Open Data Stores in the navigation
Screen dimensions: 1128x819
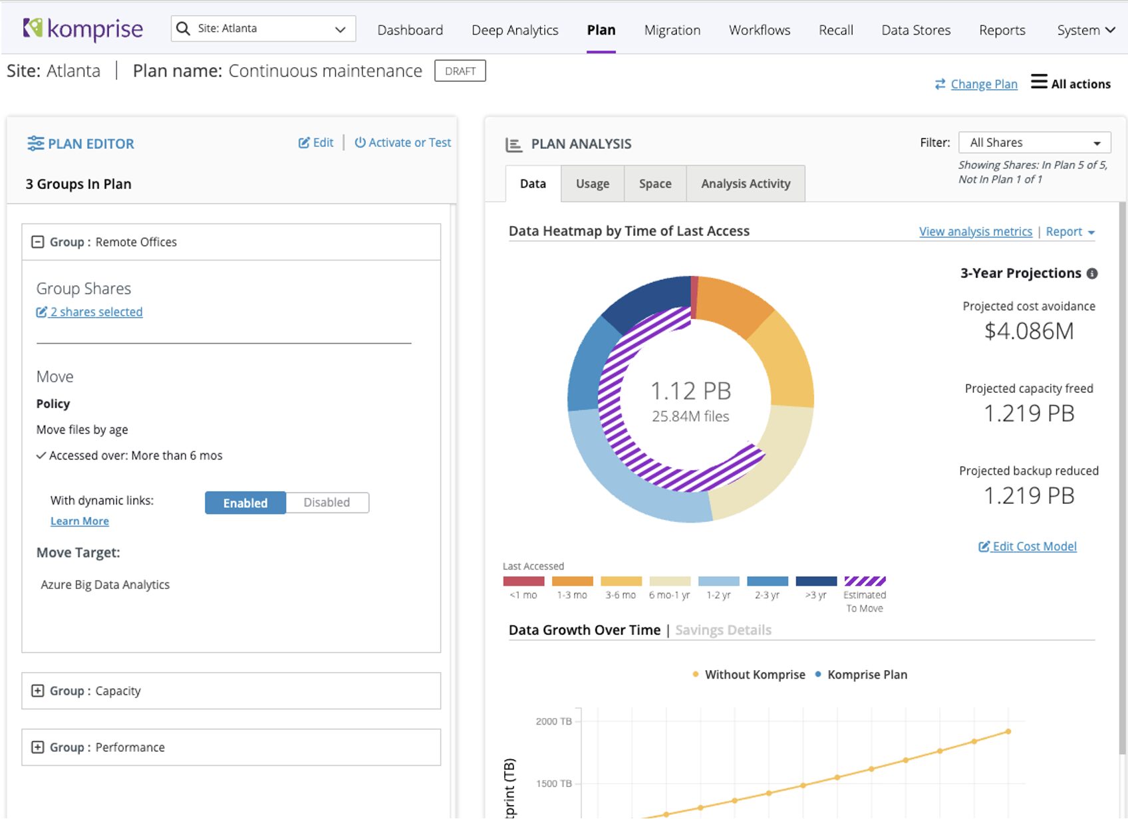pos(916,30)
